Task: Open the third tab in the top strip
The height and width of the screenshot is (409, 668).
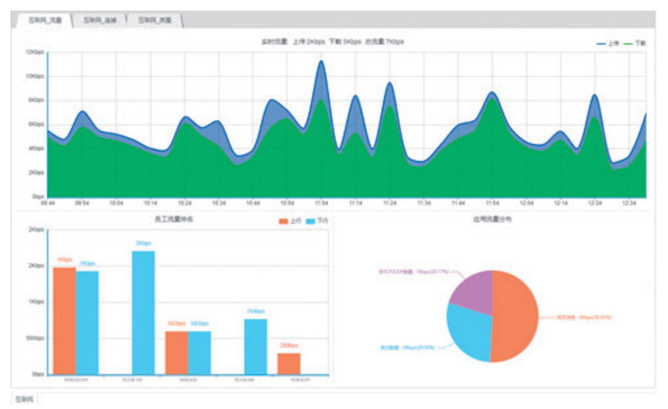Action: tap(155, 20)
